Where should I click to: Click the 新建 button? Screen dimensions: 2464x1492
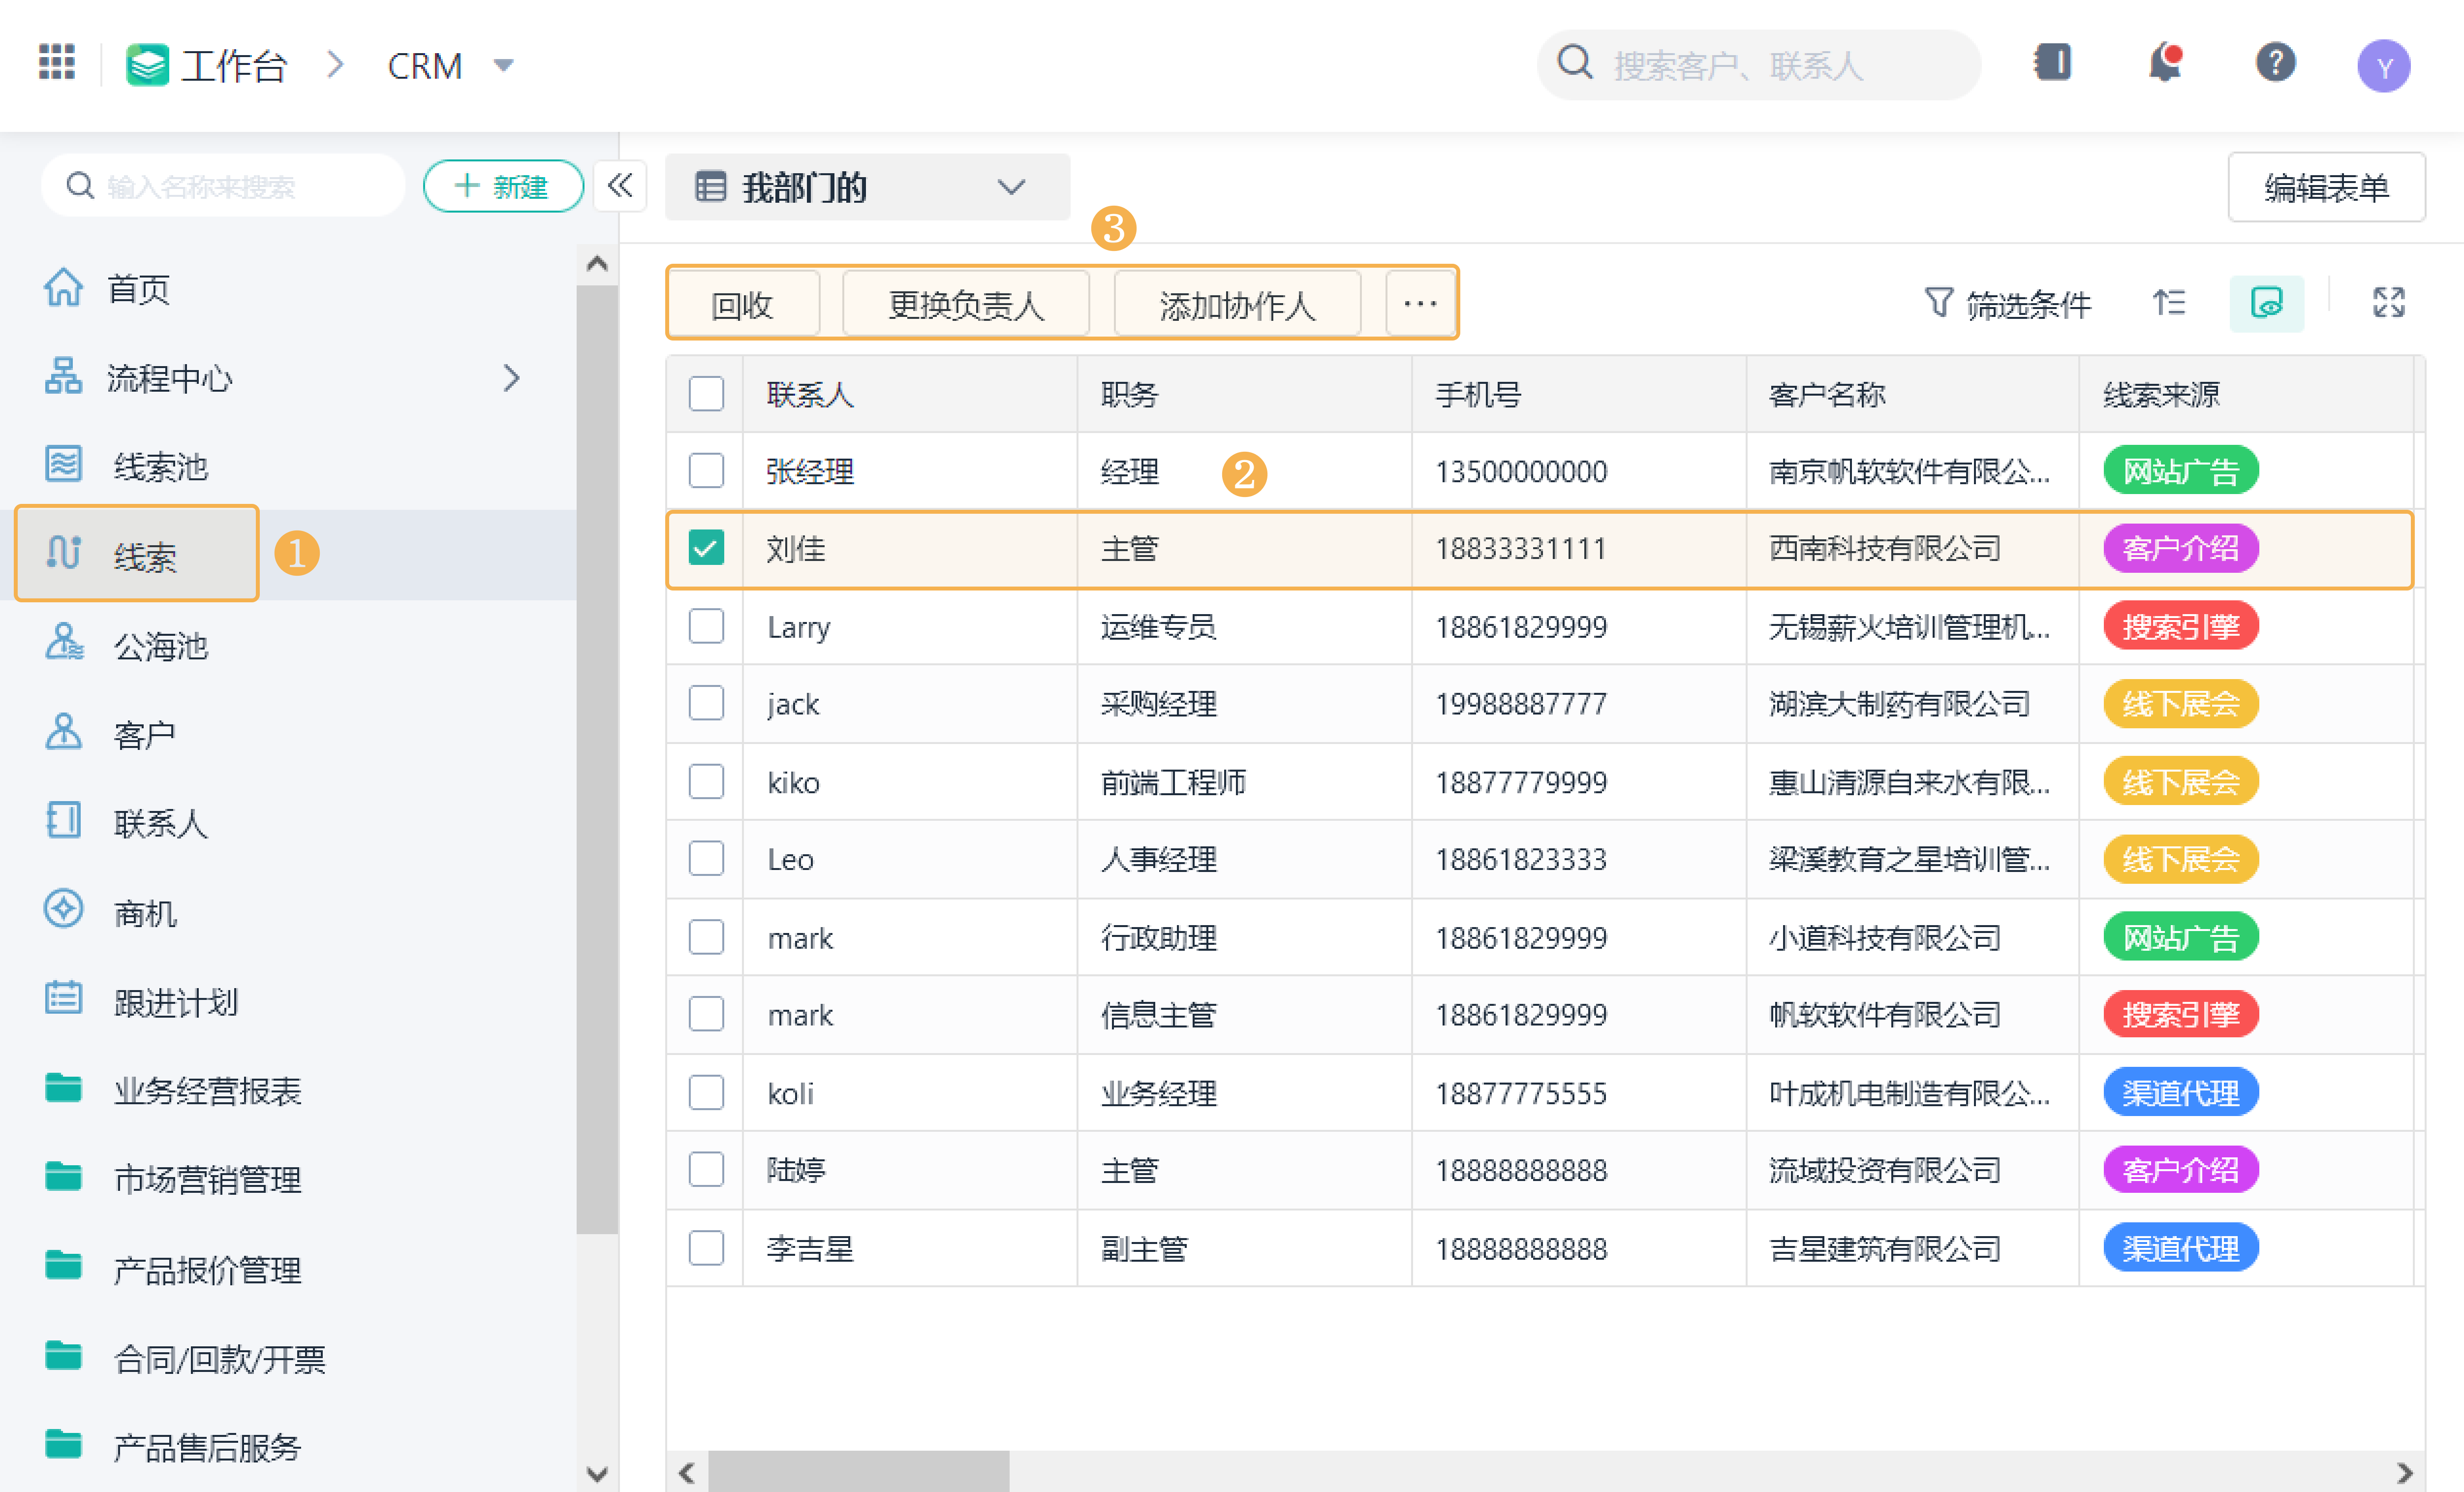(x=503, y=186)
